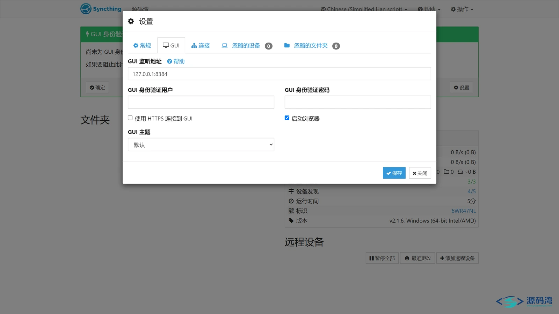The image size is (559, 314).
Task: Click the 远程设备 heading
Action: point(304,242)
